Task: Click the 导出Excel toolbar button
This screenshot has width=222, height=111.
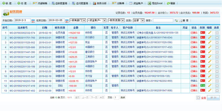Action: pyautogui.click(x=155, y=3)
